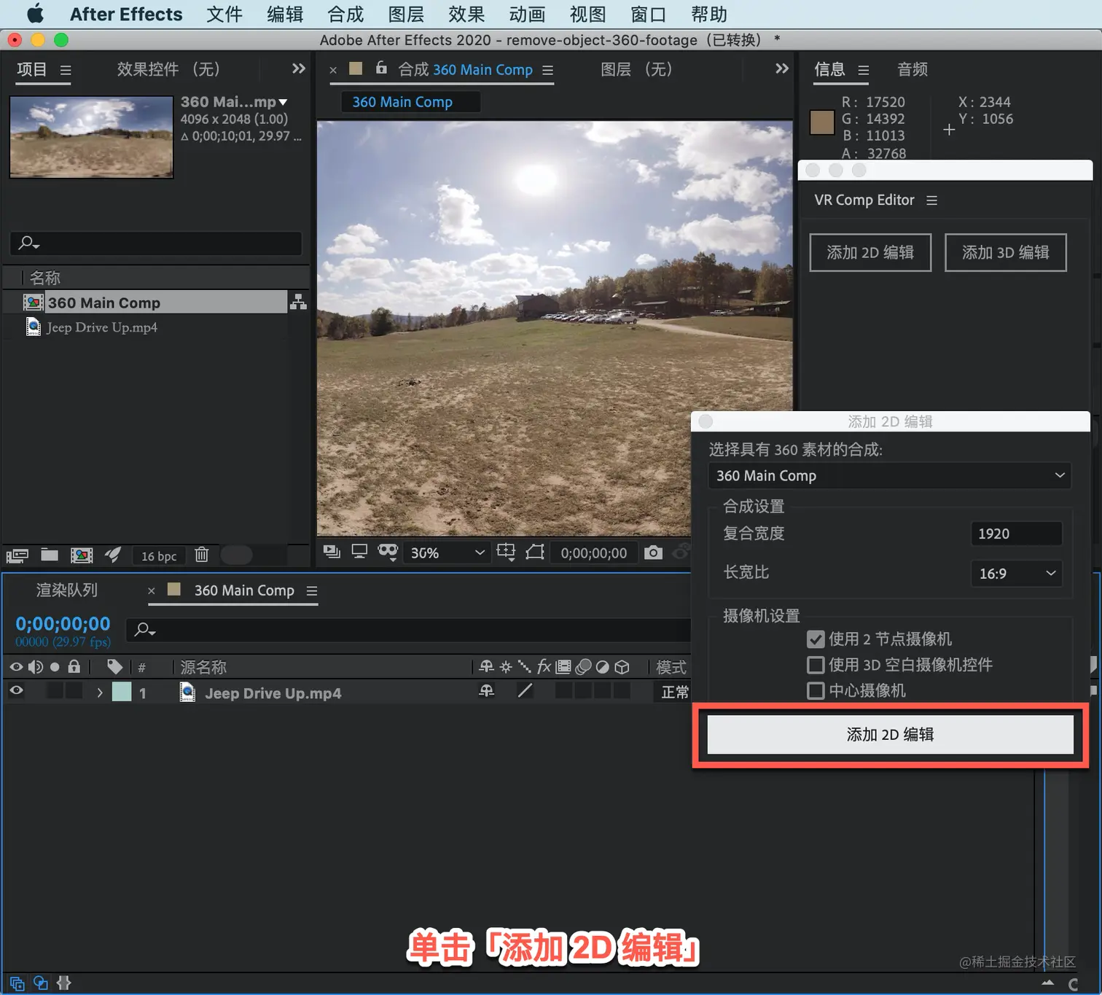Click the 16 bpc color depth button

[159, 556]
